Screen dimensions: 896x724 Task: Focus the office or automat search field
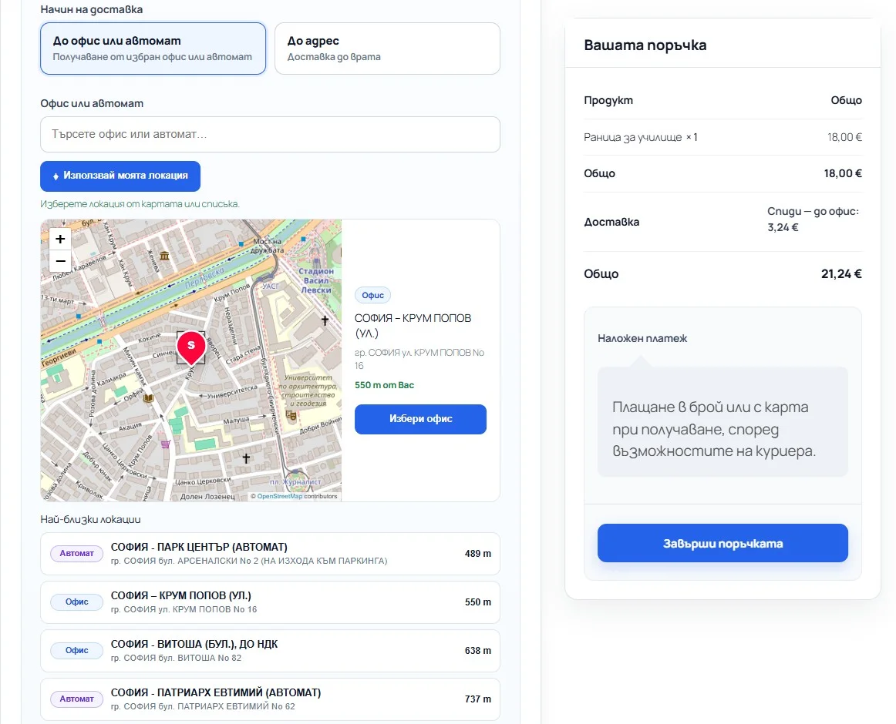click(271, 134)
